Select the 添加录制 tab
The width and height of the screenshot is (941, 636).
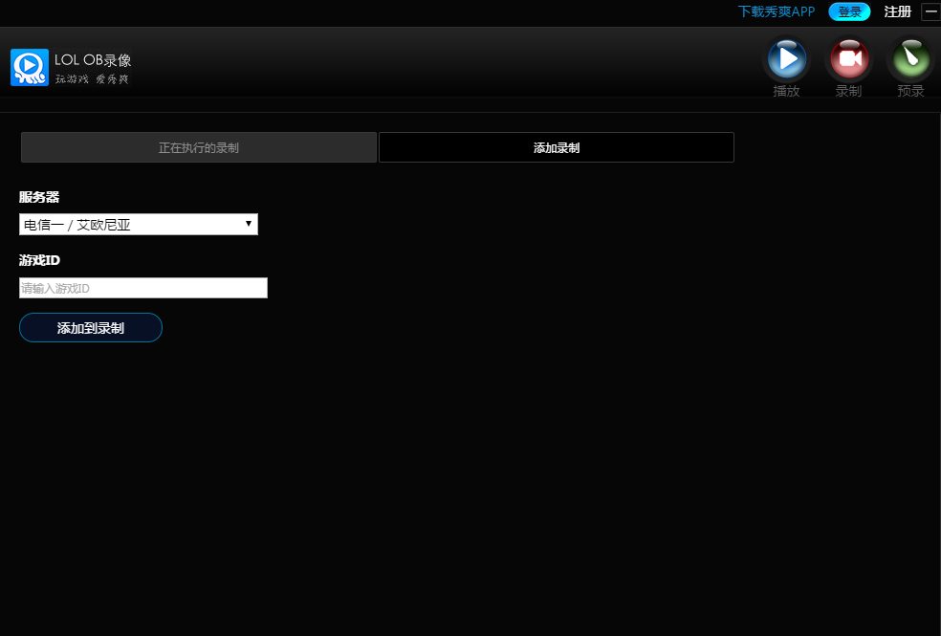click(557, 148)
